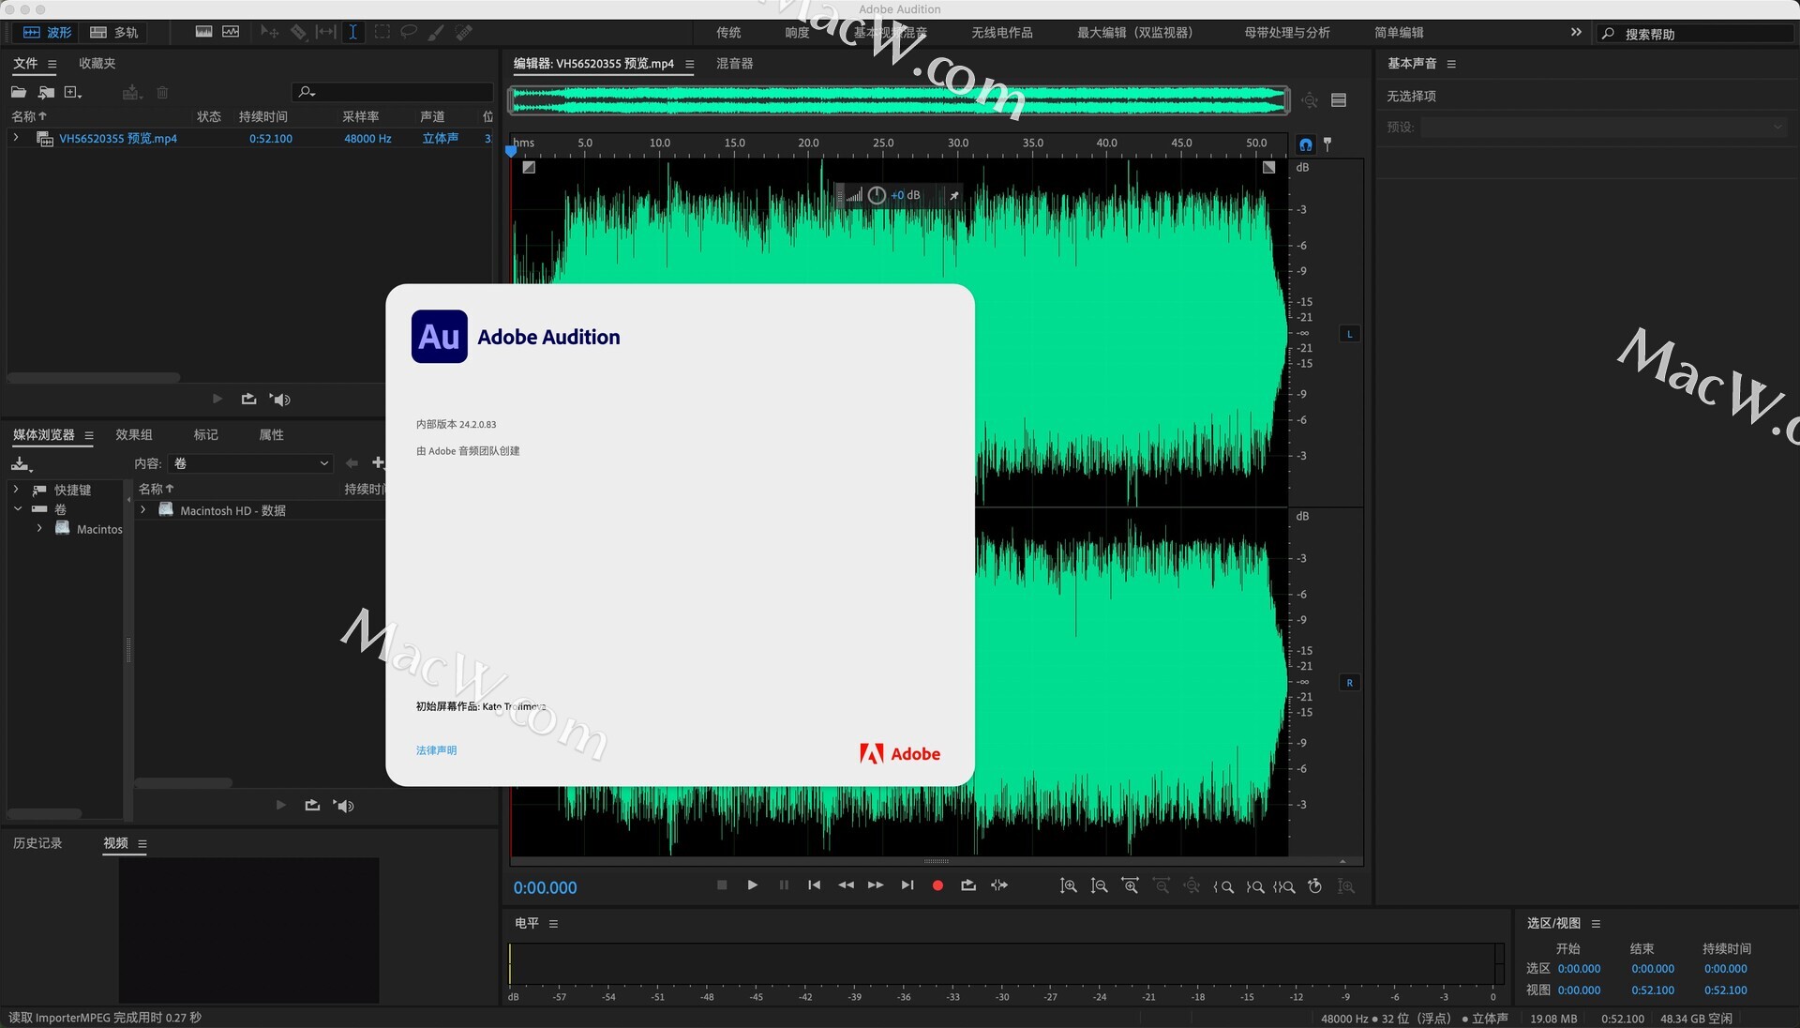Click the media browser import icon
The height and width of the screenshot is (1028, 1800).
click(21, 463)
